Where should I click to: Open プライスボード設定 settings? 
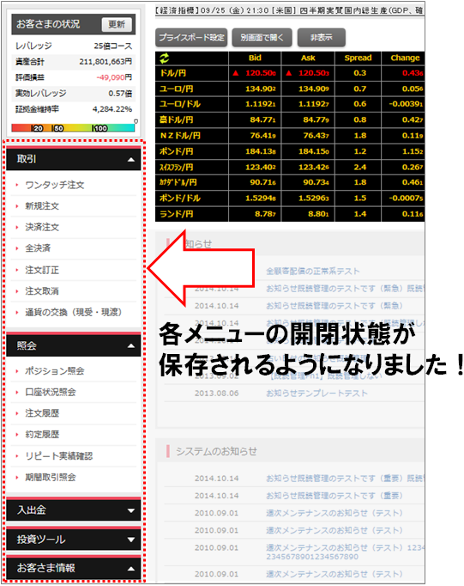191,37
